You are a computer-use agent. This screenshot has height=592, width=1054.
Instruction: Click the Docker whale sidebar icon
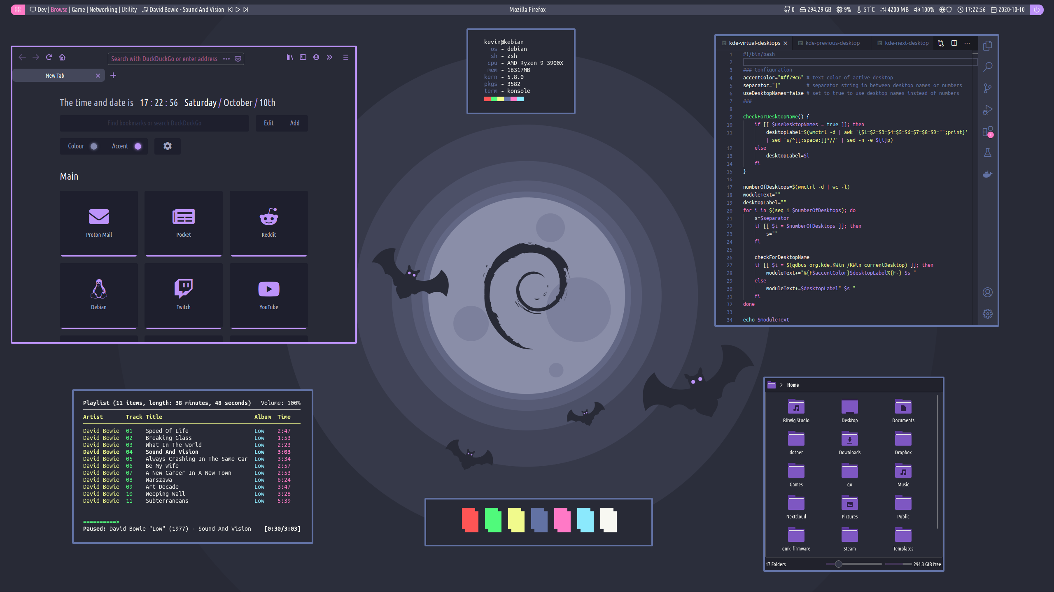pyautogui.click(x=987, y=174)
